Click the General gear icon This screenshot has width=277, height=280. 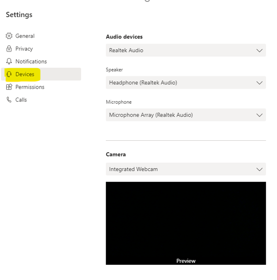(x=9, y=36)
